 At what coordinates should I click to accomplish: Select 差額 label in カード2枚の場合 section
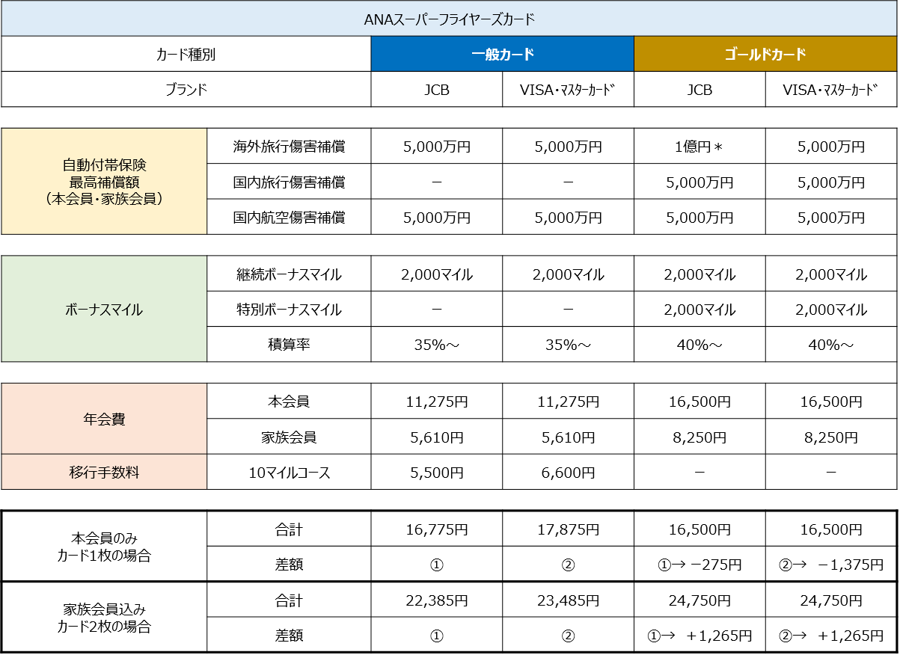coord(289,635)
